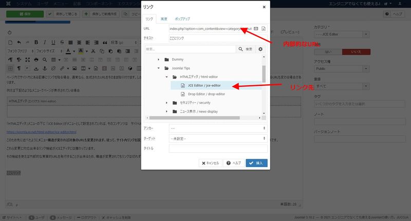This screenshot has width=411, height=221.
Task: Open the アンカー dropdown
Action: point(218,128)
